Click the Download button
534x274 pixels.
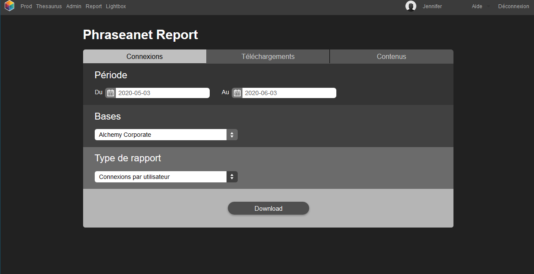tap(268, 208)
